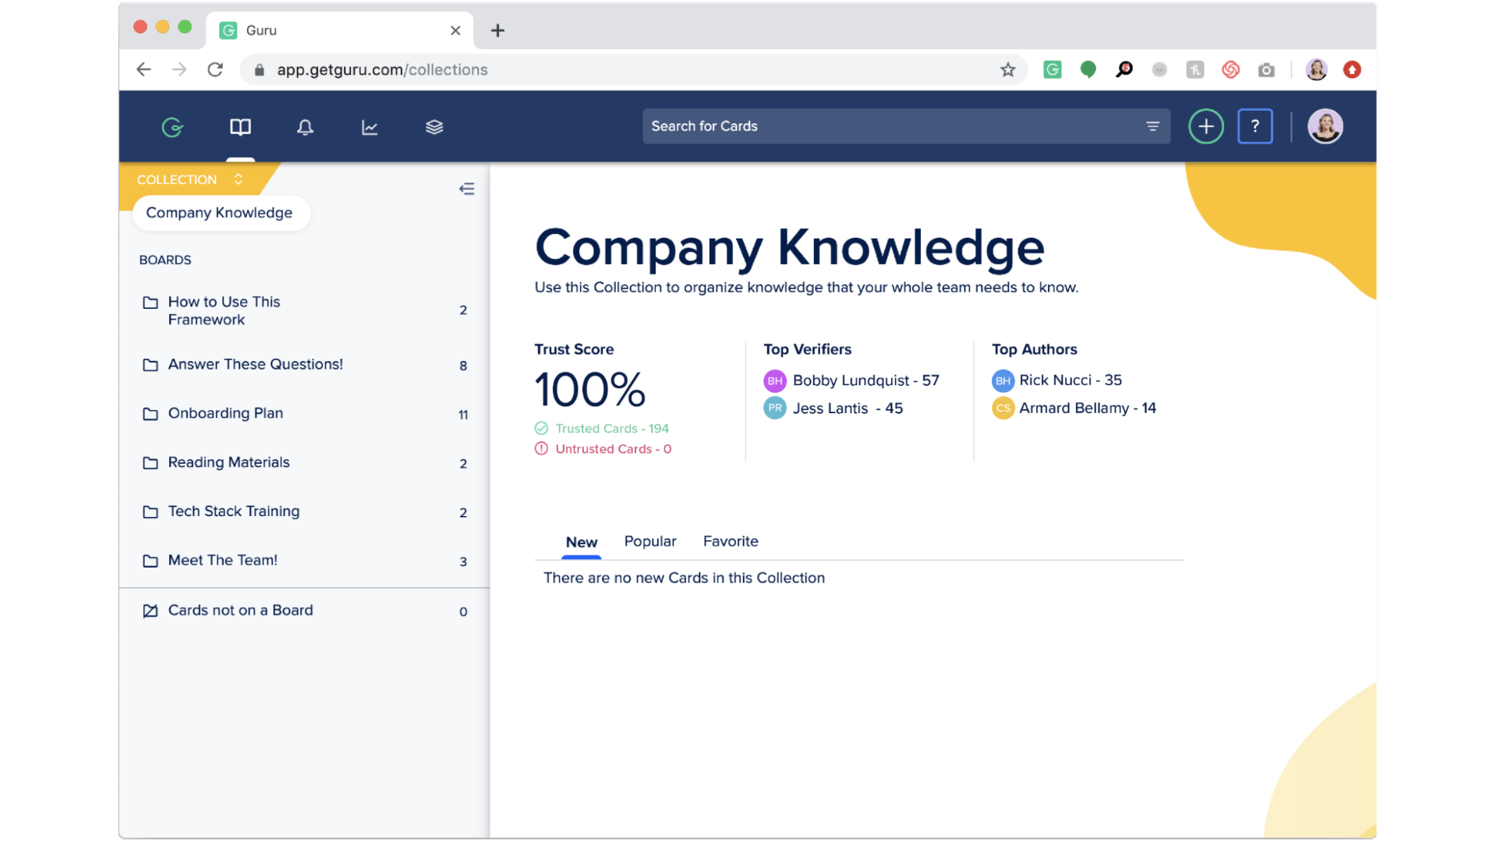
Task: Click Untrusted Cards - 0 link
Action: pos(613,449)
